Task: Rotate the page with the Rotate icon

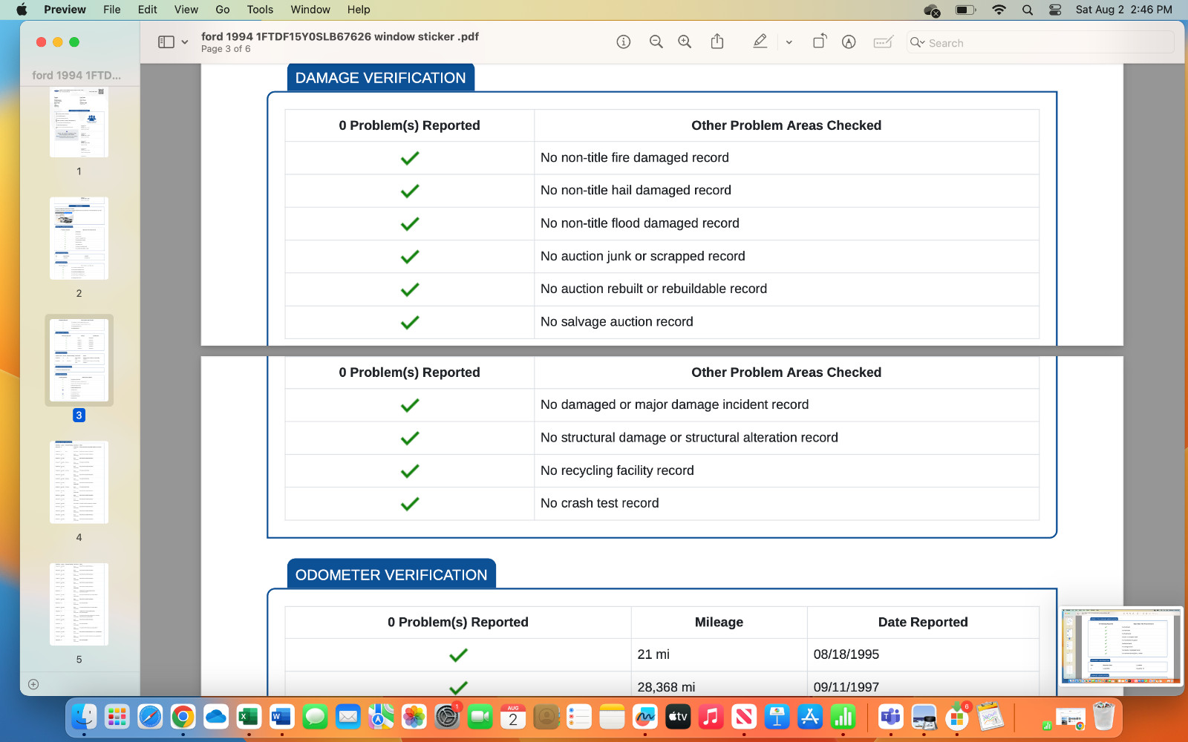Action: pyautogui.click(x=819, y=42)
